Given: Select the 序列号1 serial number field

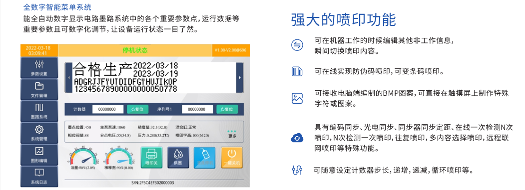Looking at the screenshot, I should [x=197, y=109].
